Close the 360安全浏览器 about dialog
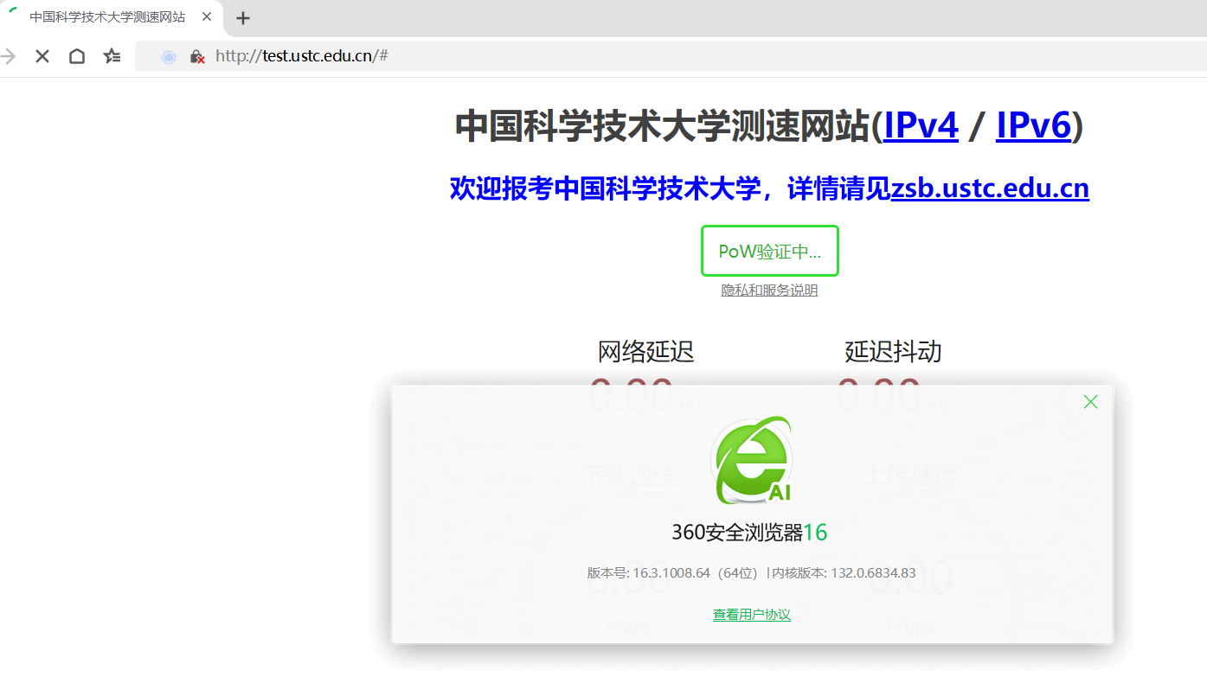The image size is (1207, 677). (1090, 401)
